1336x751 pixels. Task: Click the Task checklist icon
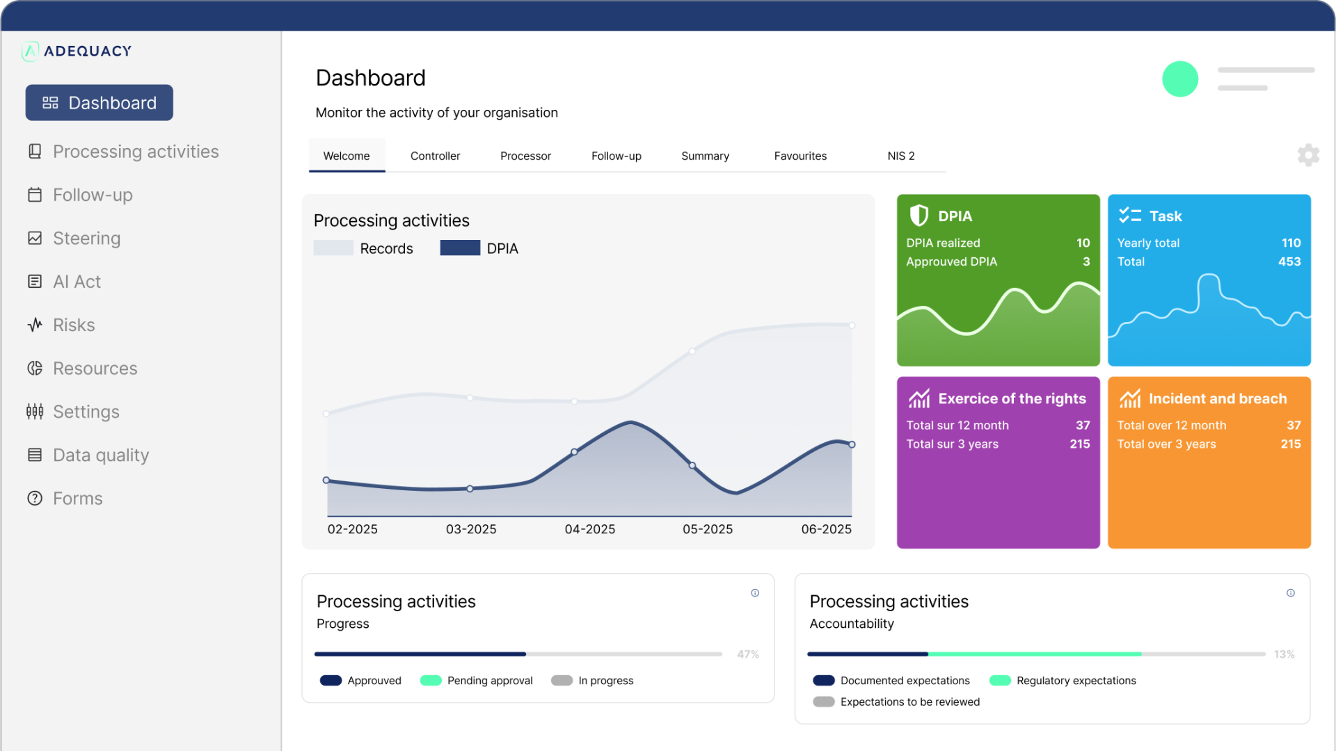point(1129,216)
